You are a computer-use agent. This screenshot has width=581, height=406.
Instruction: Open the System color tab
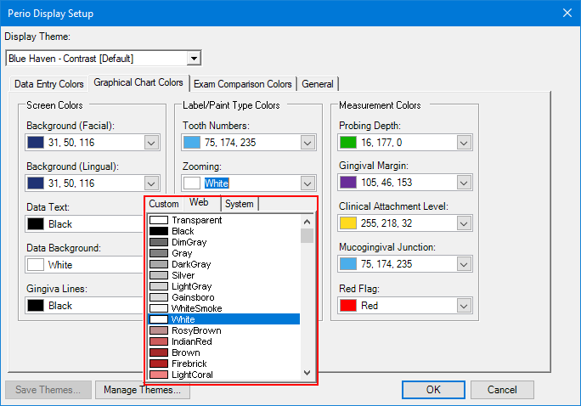point(240,204)
